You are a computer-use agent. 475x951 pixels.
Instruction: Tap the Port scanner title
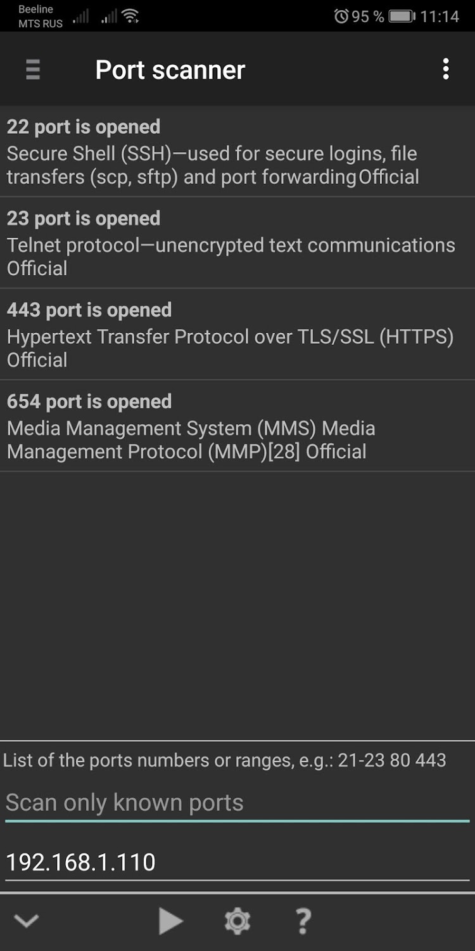[170, 70]
